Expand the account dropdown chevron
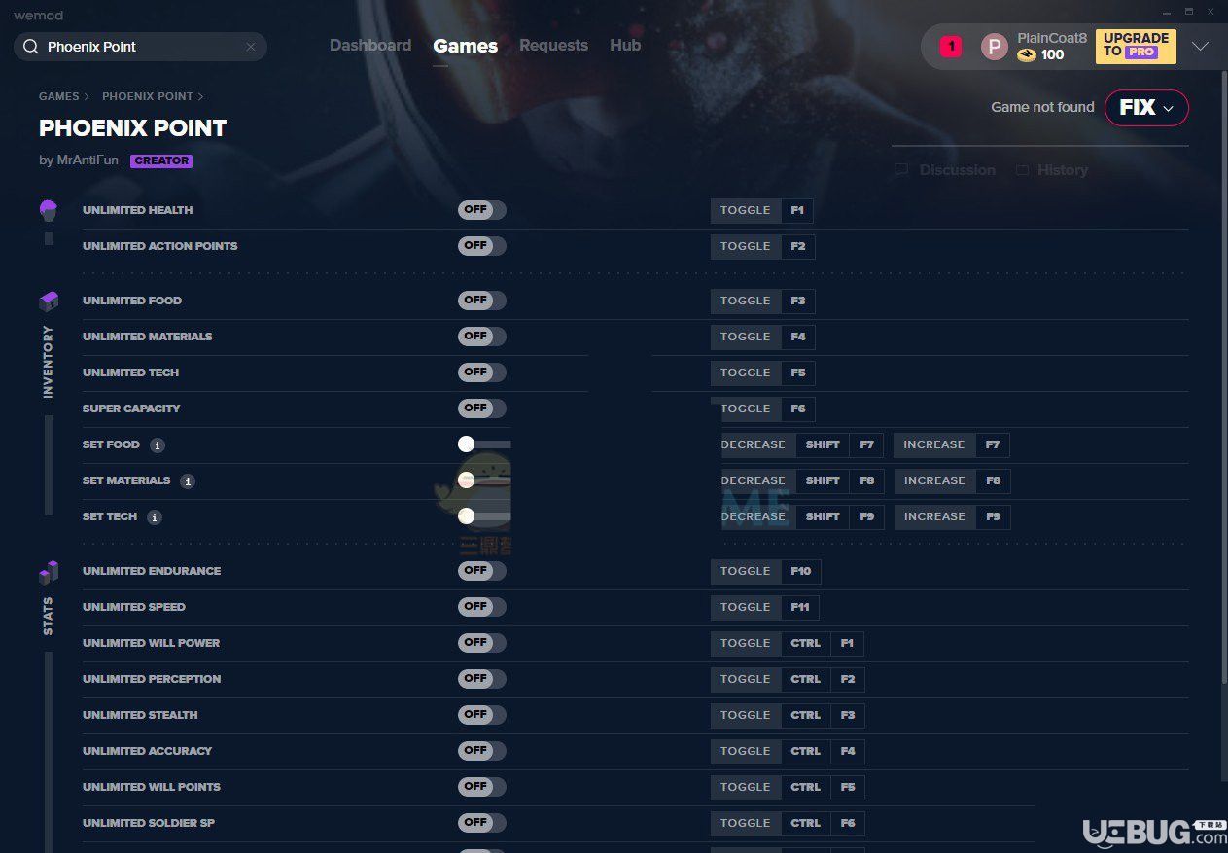This screenshot has width=1228, height=853. point(1200,47)
